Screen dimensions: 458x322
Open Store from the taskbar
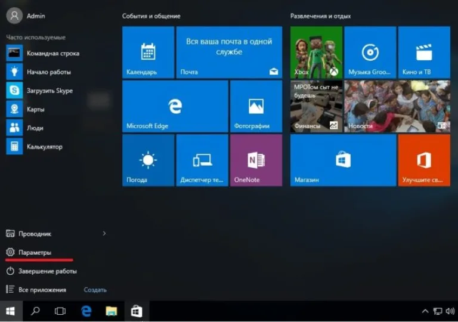(x=137, y=311)
